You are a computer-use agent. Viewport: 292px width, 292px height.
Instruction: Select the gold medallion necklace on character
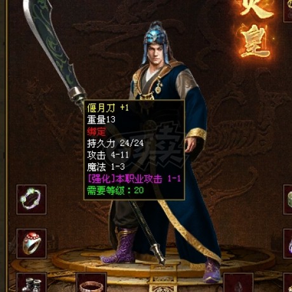158,88
